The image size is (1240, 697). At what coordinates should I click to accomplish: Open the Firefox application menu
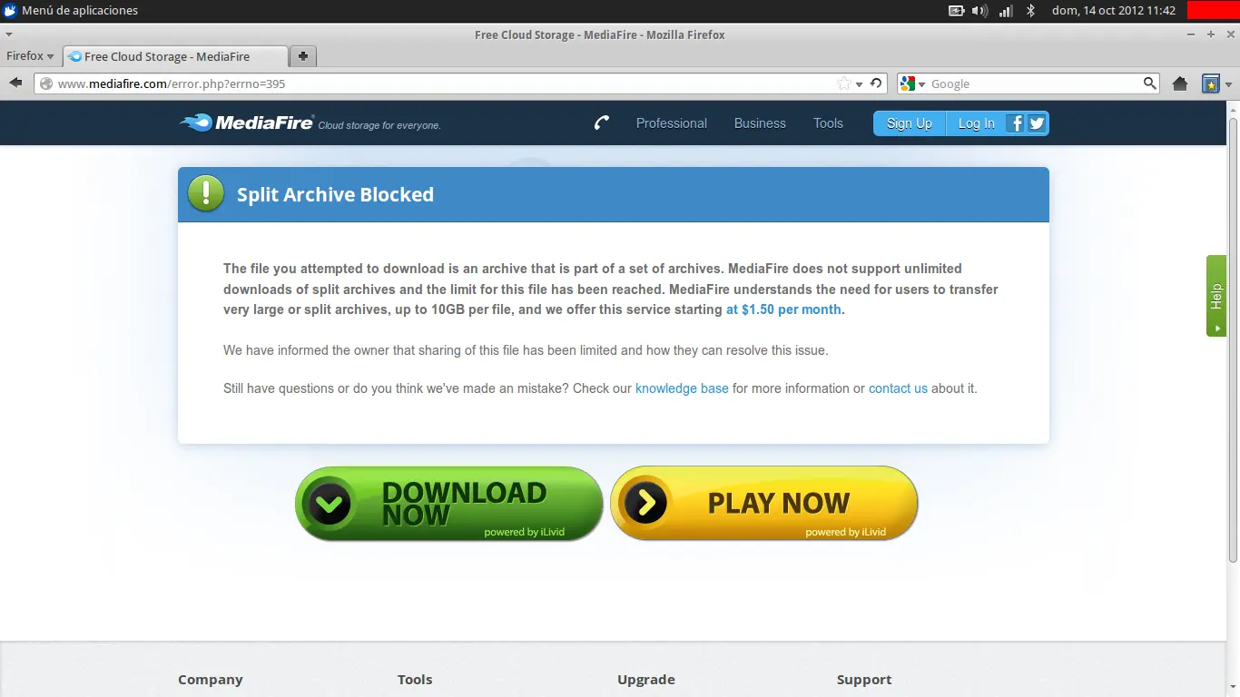coord(30,56)
